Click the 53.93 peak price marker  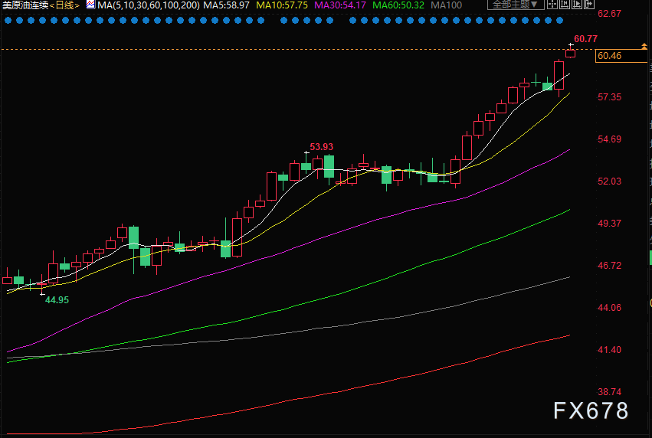[x=322, y=147]
